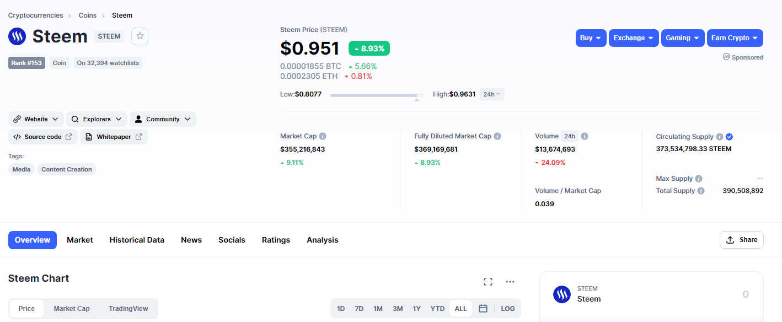Image resolution: width=782 pixels, height=322 pixels.
Task: Click the 8.93% price change badge
Action: click(x=369, y=49)
